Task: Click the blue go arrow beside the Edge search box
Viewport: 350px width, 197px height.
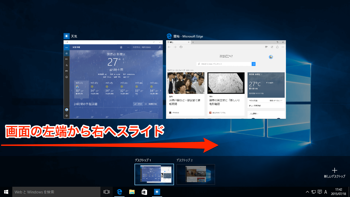Action: pyautogui.click(x=253, y=64)
